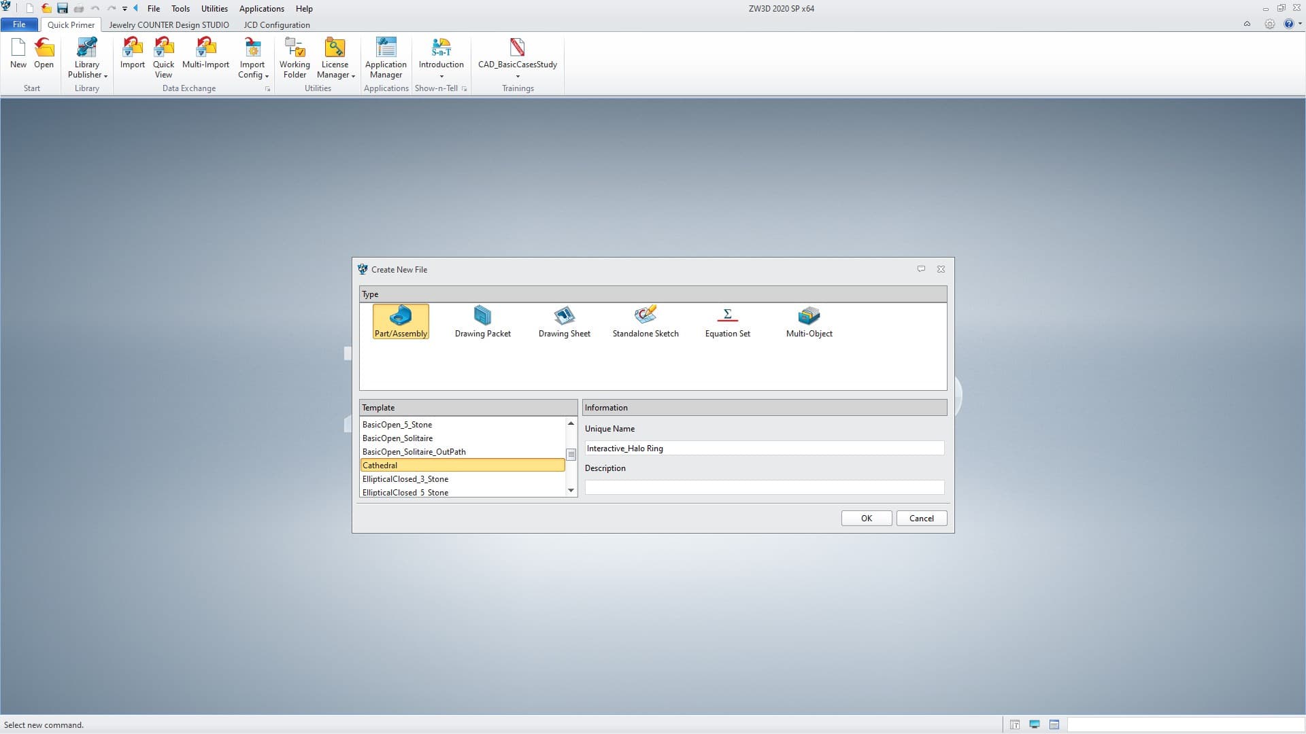This screenshot has width=1306, height=734.
Task: Switch to Jewelry COUNTER Design STUDIO tab
Action: pyautogui.click(x=169, y=25)
